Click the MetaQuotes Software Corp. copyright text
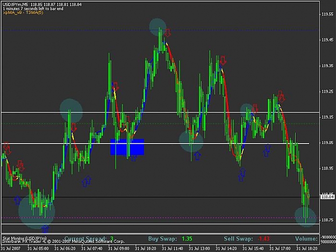 click(x=63, y=241)
